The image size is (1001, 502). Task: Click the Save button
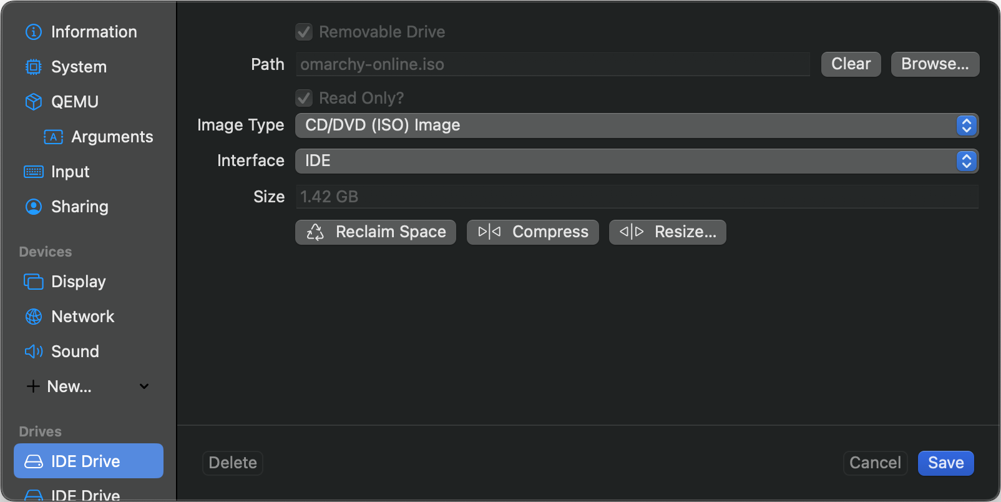[x=945, y=463]
